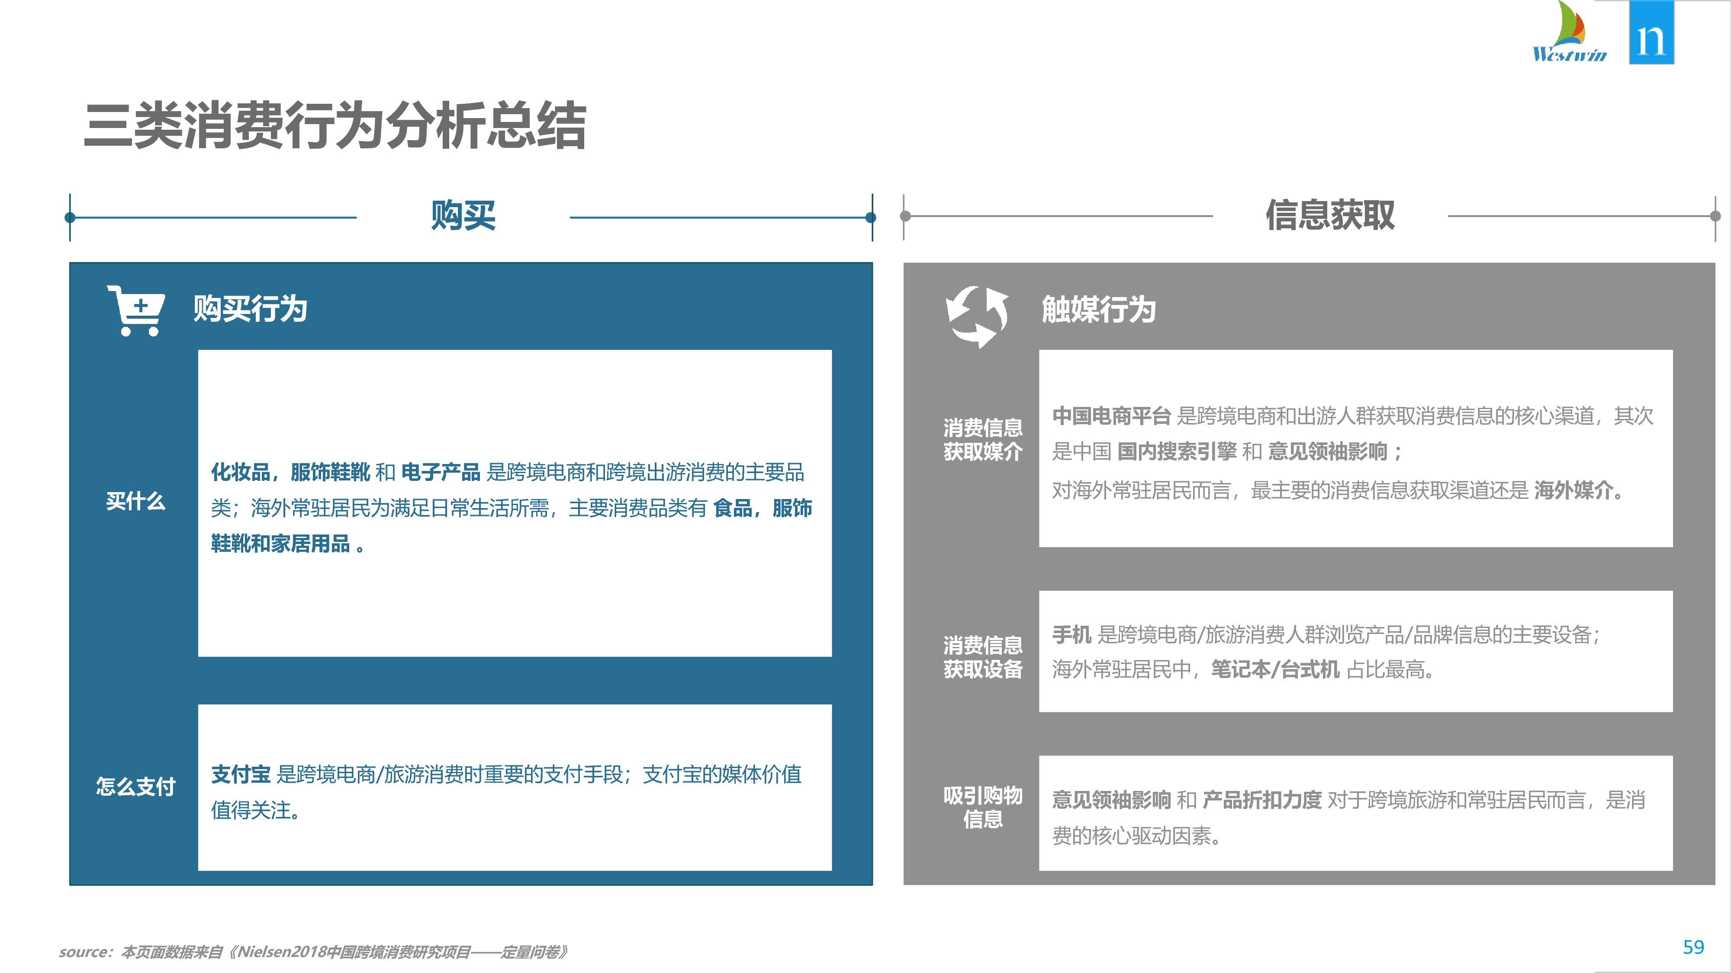Click the right blue dot of 购买 line
Screen dimensions: 1731x973
(x=871, y=217)
